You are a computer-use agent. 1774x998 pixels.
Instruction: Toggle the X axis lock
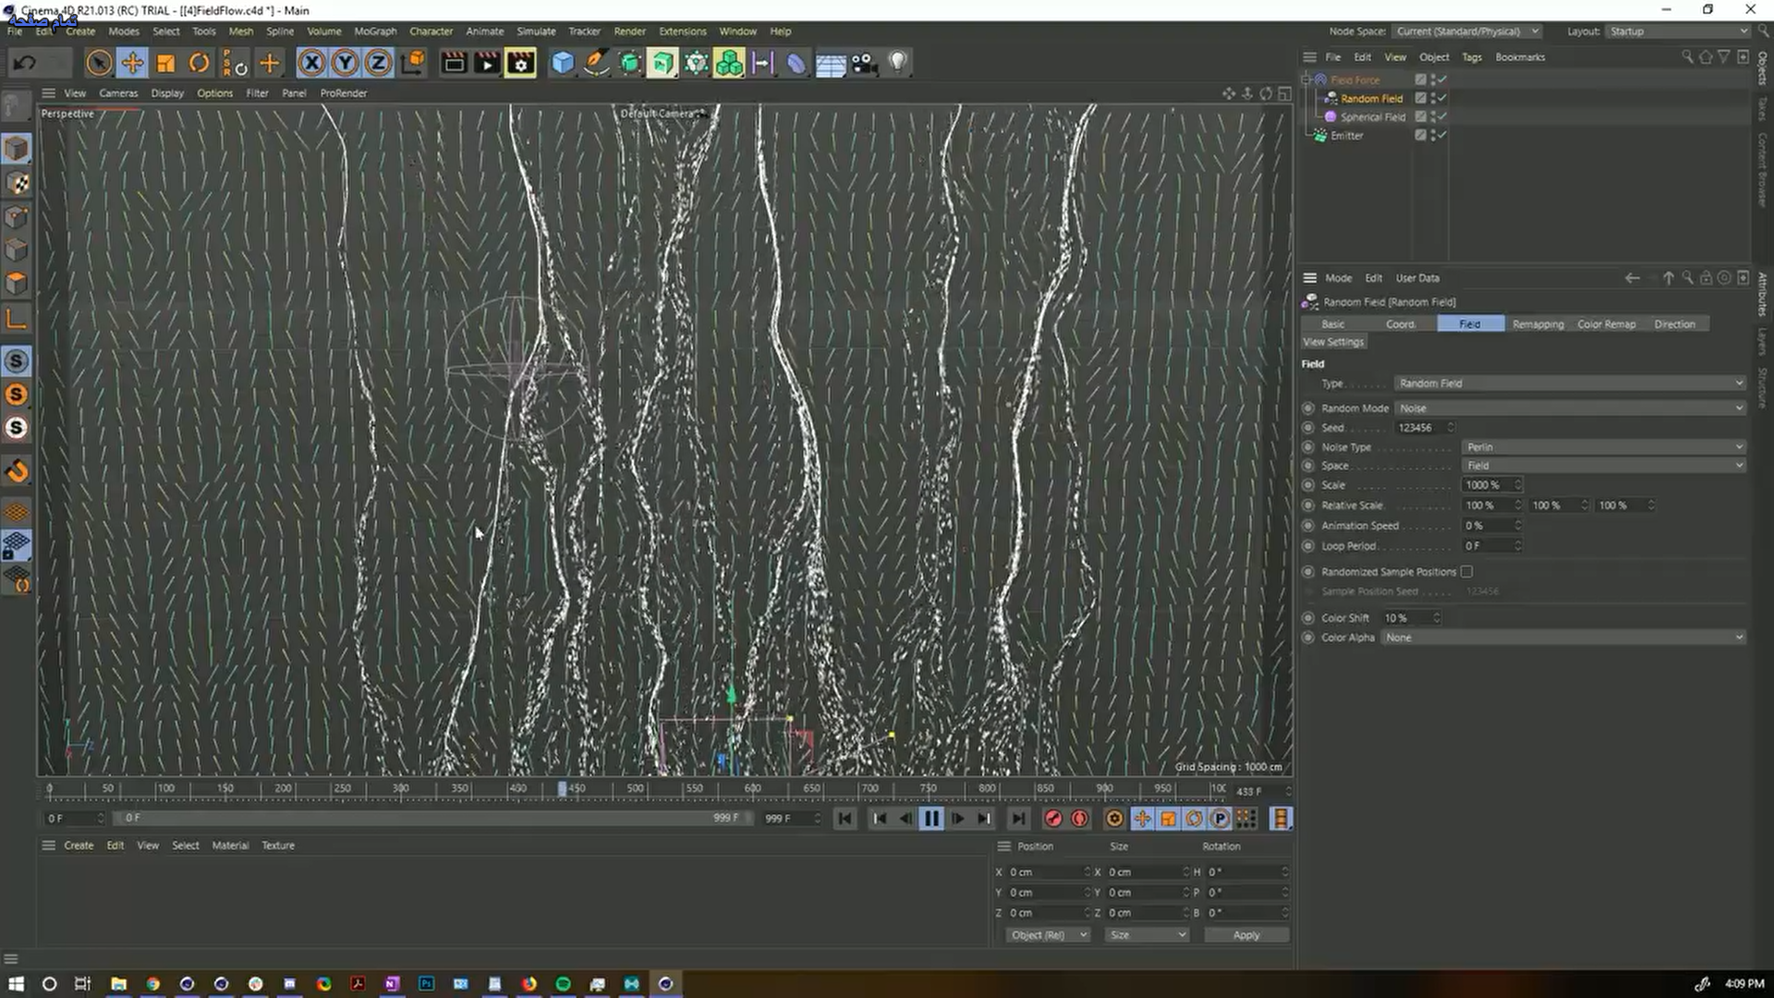point(312,63)
